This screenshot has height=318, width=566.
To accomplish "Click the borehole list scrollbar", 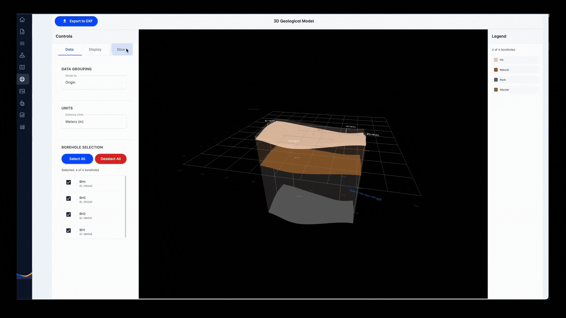I will (126, 207).
